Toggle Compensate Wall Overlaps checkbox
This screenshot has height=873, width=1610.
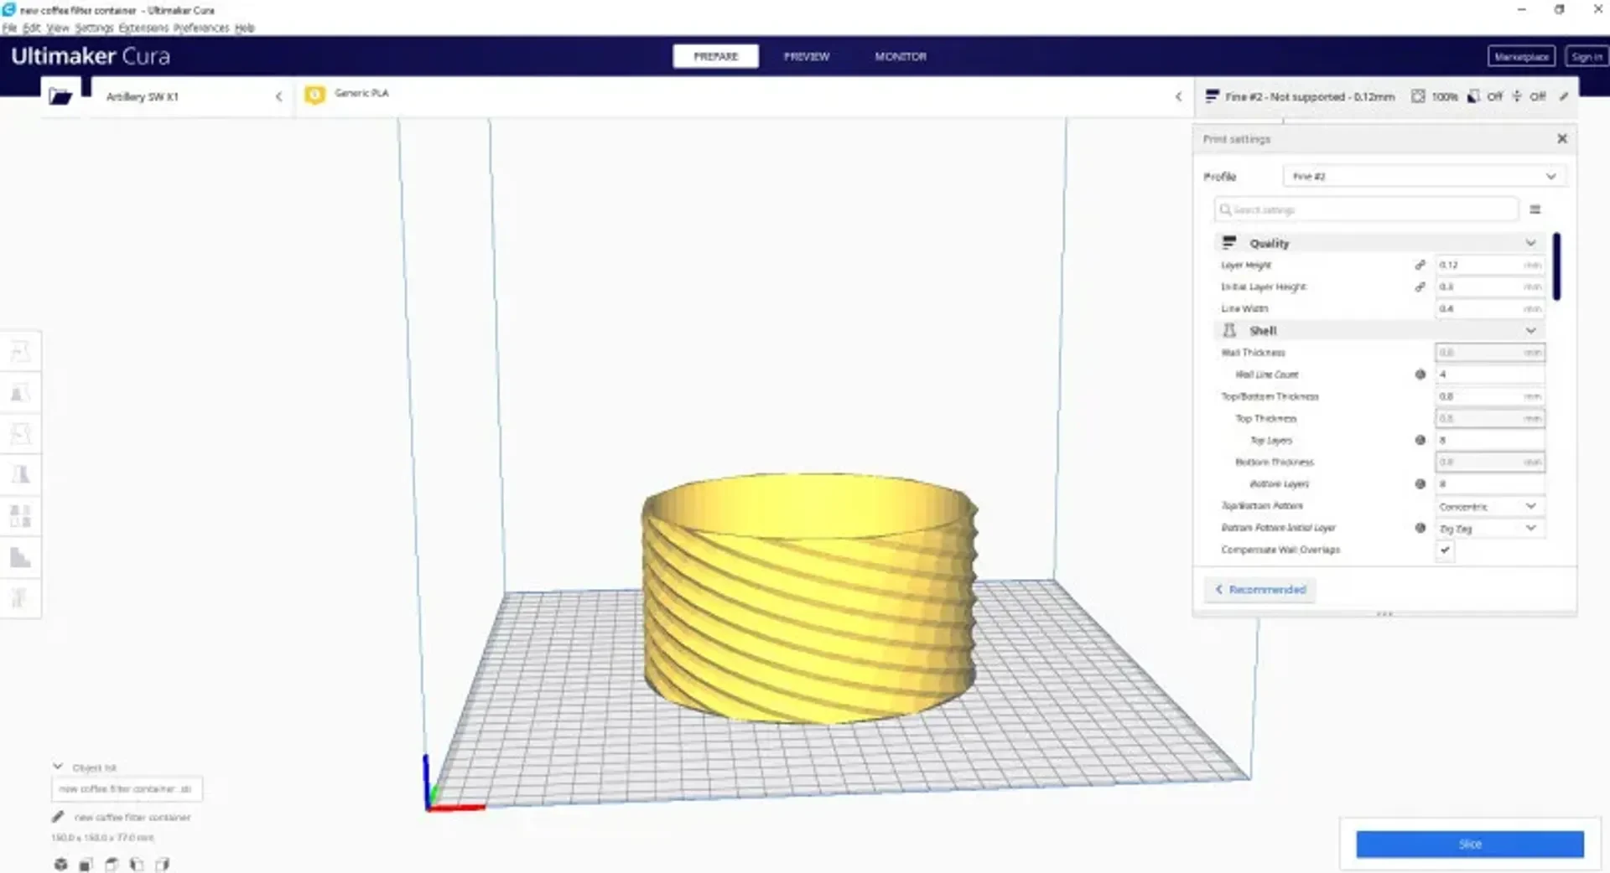coord(1445,550)
